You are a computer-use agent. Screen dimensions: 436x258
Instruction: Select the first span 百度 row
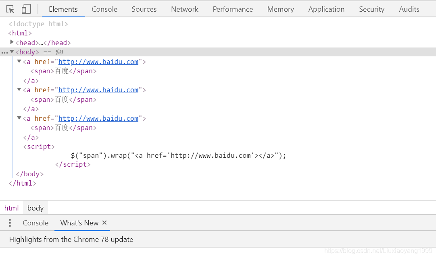coord(63,71)
